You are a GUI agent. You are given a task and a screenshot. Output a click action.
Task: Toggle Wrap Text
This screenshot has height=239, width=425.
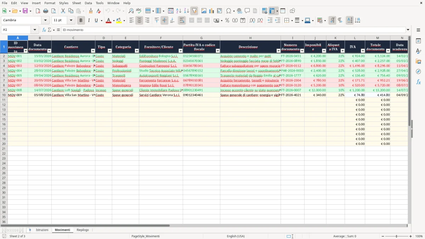(x=182, y=21)
